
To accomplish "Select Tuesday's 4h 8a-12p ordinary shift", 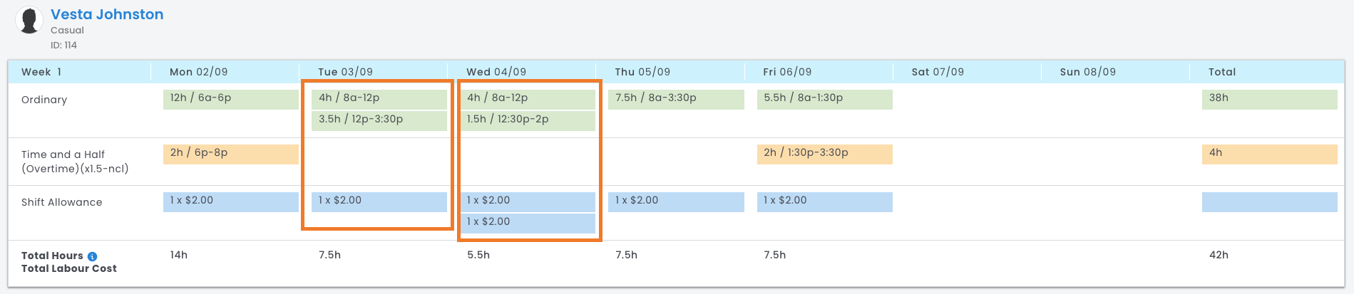I will pyautogui.click(x=379, y=99).
